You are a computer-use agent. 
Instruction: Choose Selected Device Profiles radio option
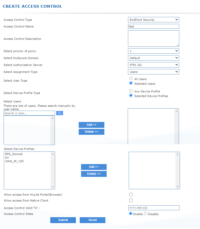(131, 96)
